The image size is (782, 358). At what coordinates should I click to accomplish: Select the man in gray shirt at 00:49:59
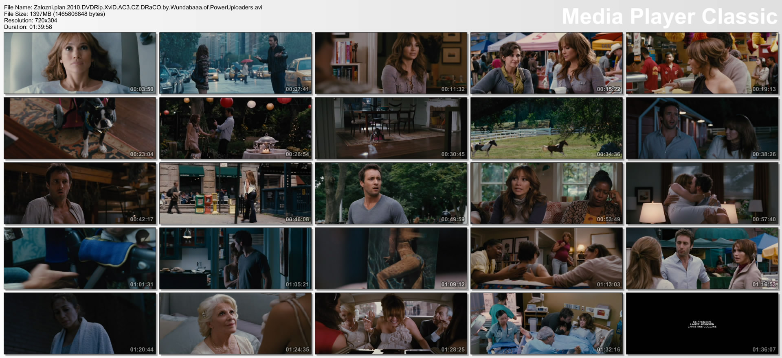pyautogui.click(x=391, y=193)
